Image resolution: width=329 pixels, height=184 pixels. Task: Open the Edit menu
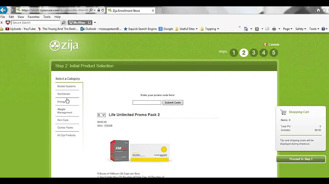click(11, 17)
